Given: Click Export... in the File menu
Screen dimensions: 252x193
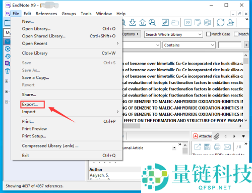Looking at the screenshot, I should click(30, 105).
